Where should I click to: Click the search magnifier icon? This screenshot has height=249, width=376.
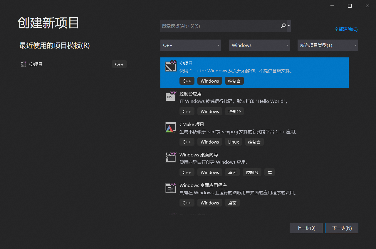click(x=283, y=26)
